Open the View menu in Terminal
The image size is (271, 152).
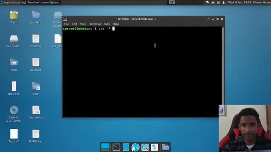pyautogui.click(x=83, y=24)
